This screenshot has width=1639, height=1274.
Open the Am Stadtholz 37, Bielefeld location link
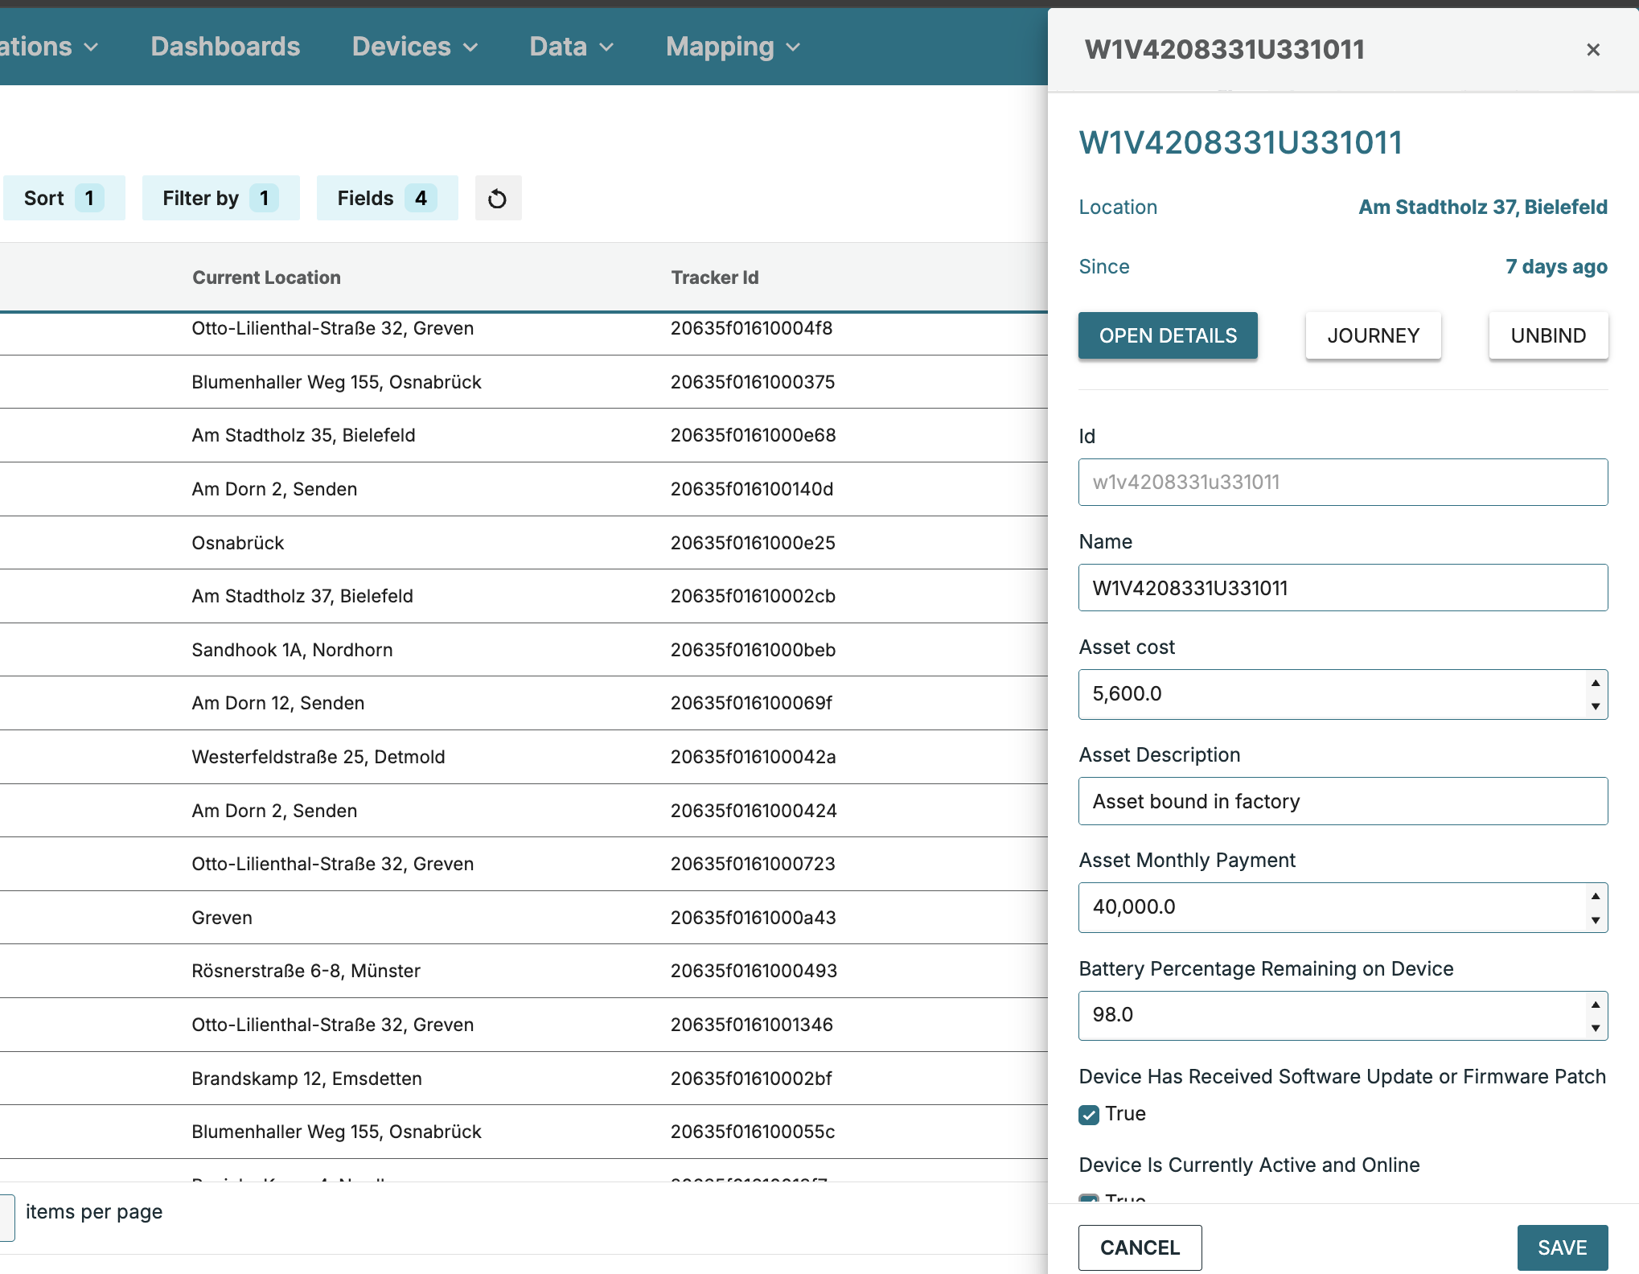click(x=1482, y=207)
